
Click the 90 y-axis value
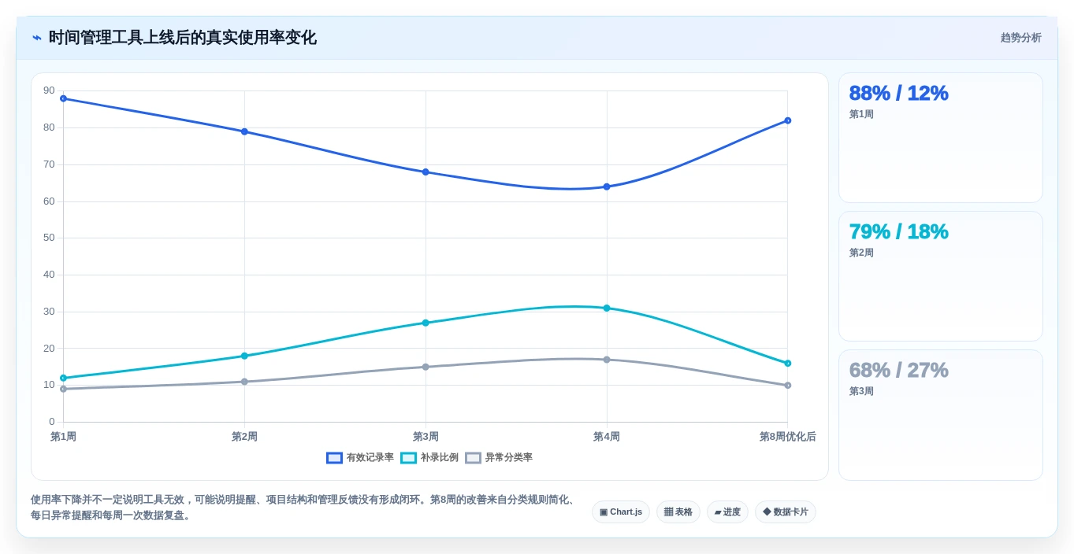49,90
